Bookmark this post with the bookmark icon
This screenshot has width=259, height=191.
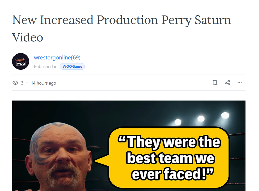pos(215,83)
